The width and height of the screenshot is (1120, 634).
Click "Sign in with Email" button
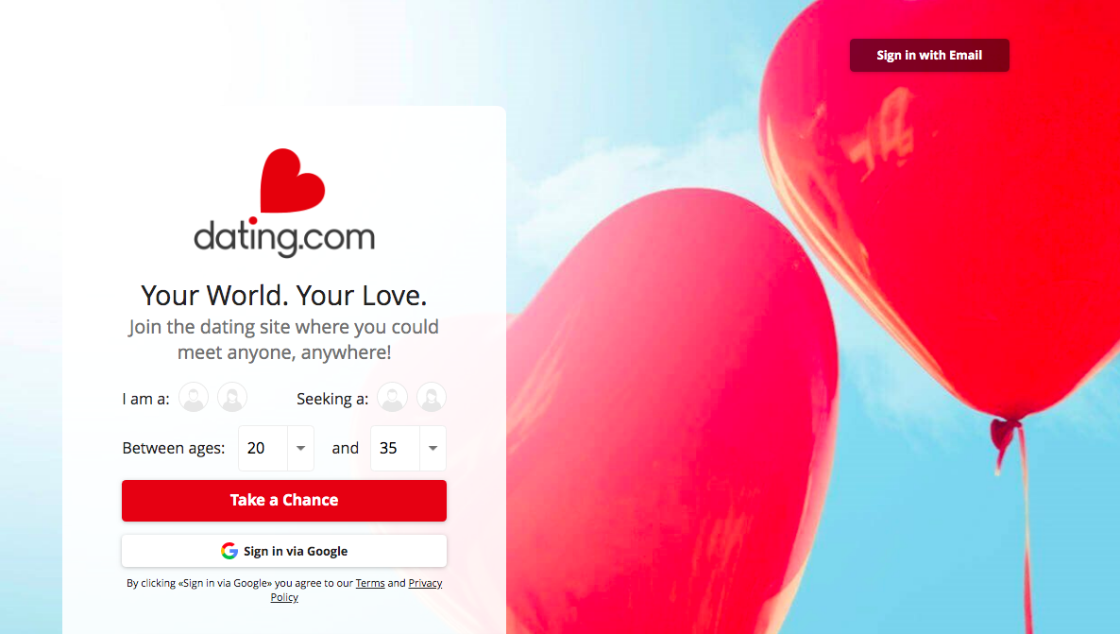click(x=929, y=55)
